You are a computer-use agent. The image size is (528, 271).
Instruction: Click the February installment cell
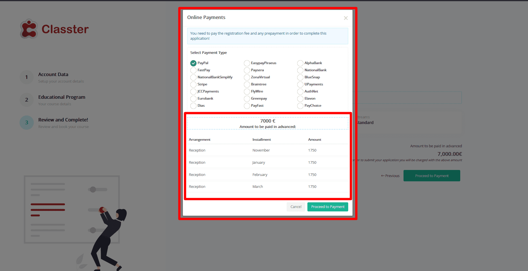[x=260, y=175]
